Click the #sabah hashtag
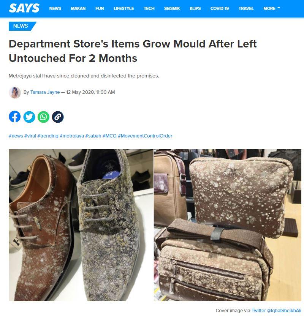The image size is (304, 316). pyautogui.click(x=93, y=136)
